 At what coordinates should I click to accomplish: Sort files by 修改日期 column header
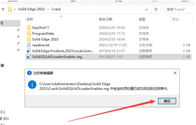(105, 19)
